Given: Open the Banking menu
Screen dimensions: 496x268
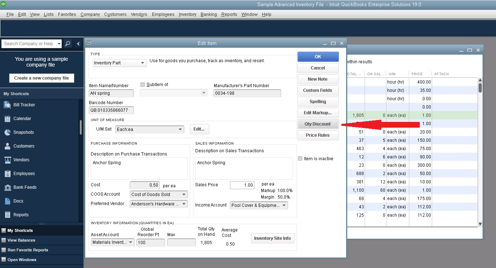Looking at the screenshot, I should tap(209, 14).
